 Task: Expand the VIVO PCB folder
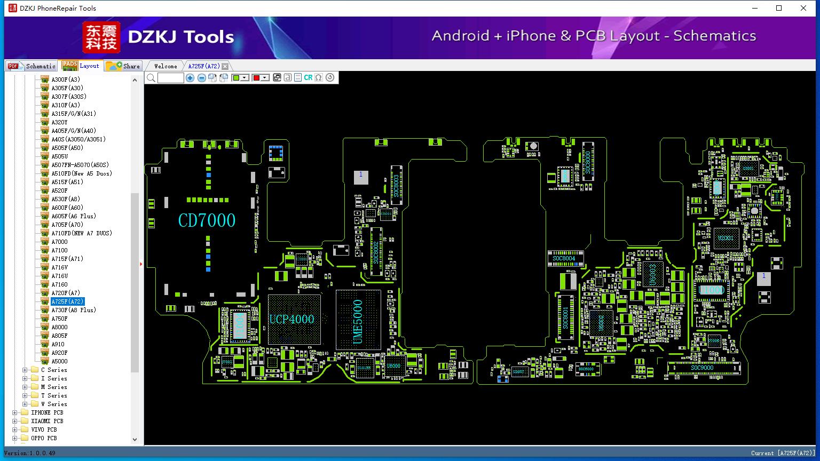(14, 430)
